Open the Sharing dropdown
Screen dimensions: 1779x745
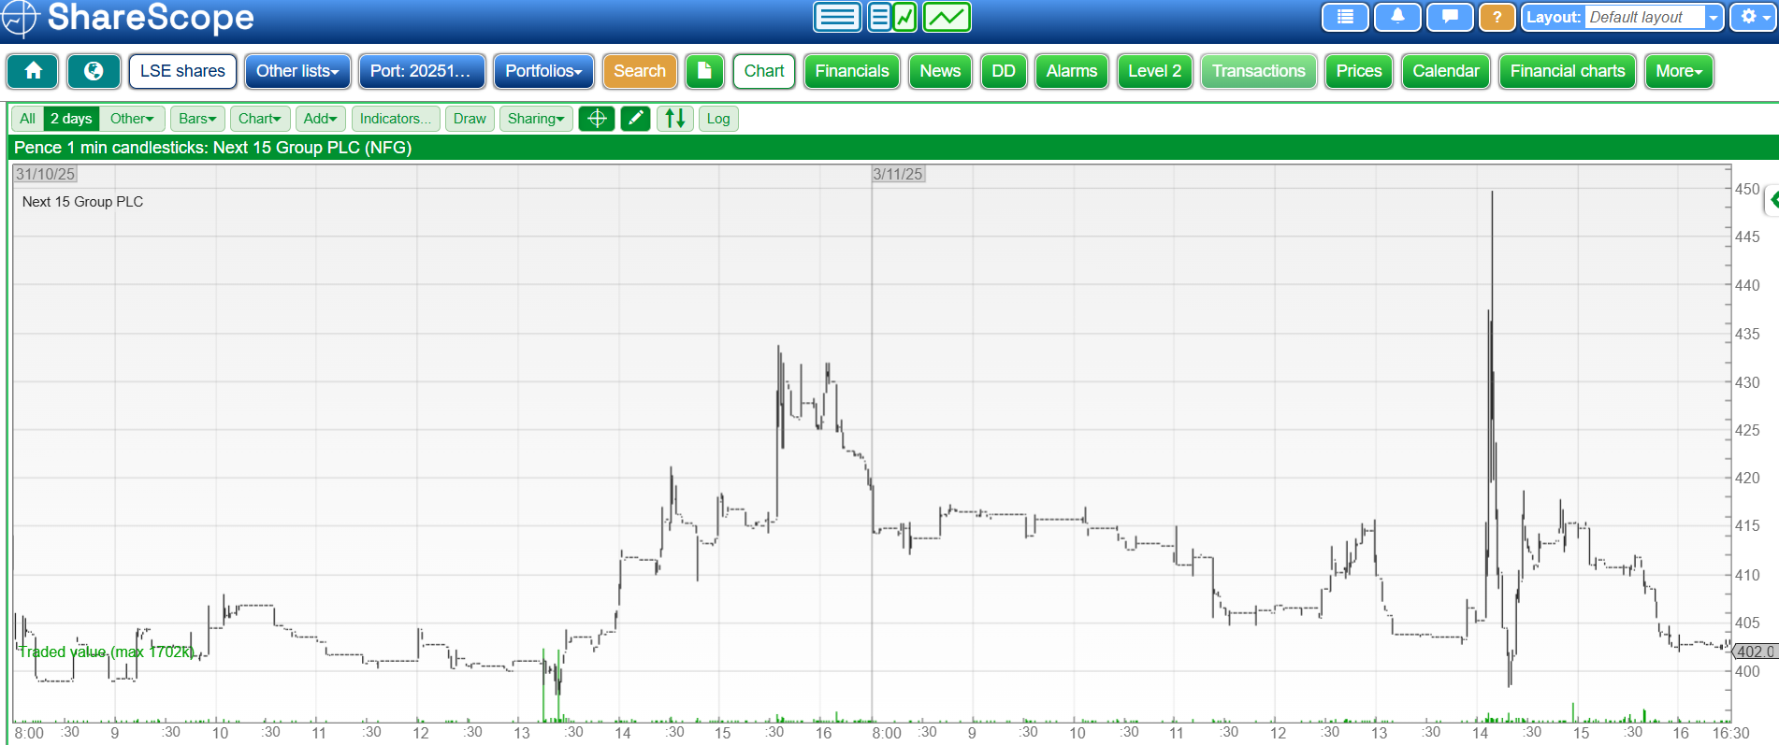point(536,119)
